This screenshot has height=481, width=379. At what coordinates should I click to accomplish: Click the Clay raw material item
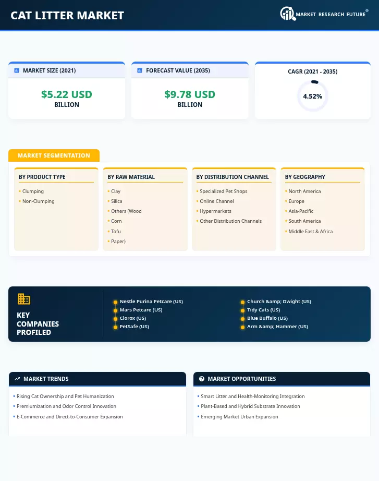click(x=116, y=191)
